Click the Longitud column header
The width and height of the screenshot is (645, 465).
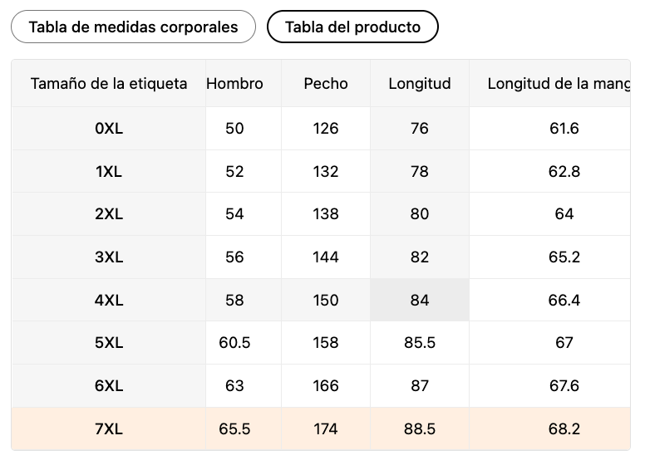[420, 83]
